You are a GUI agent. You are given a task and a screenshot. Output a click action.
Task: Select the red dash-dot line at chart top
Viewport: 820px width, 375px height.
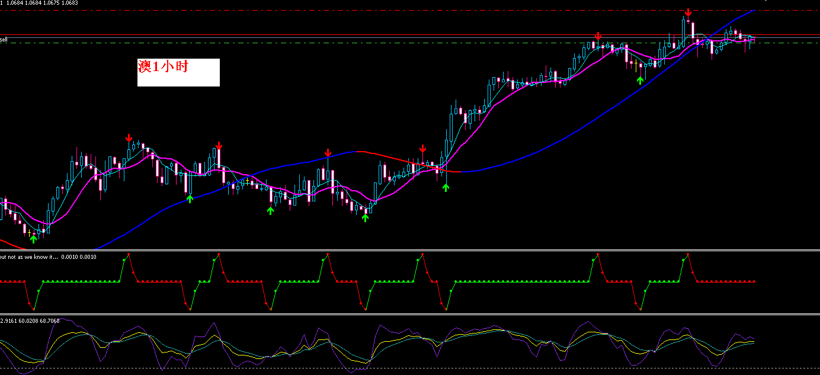pyautogui.click(x=410, y=11)
